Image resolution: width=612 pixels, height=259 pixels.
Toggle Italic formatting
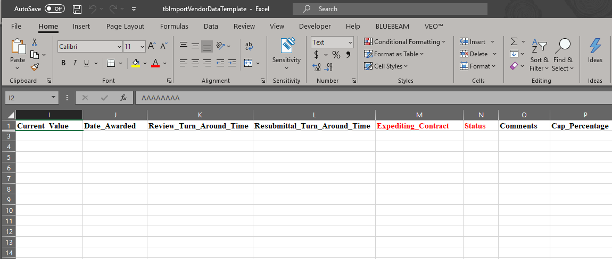75,63
